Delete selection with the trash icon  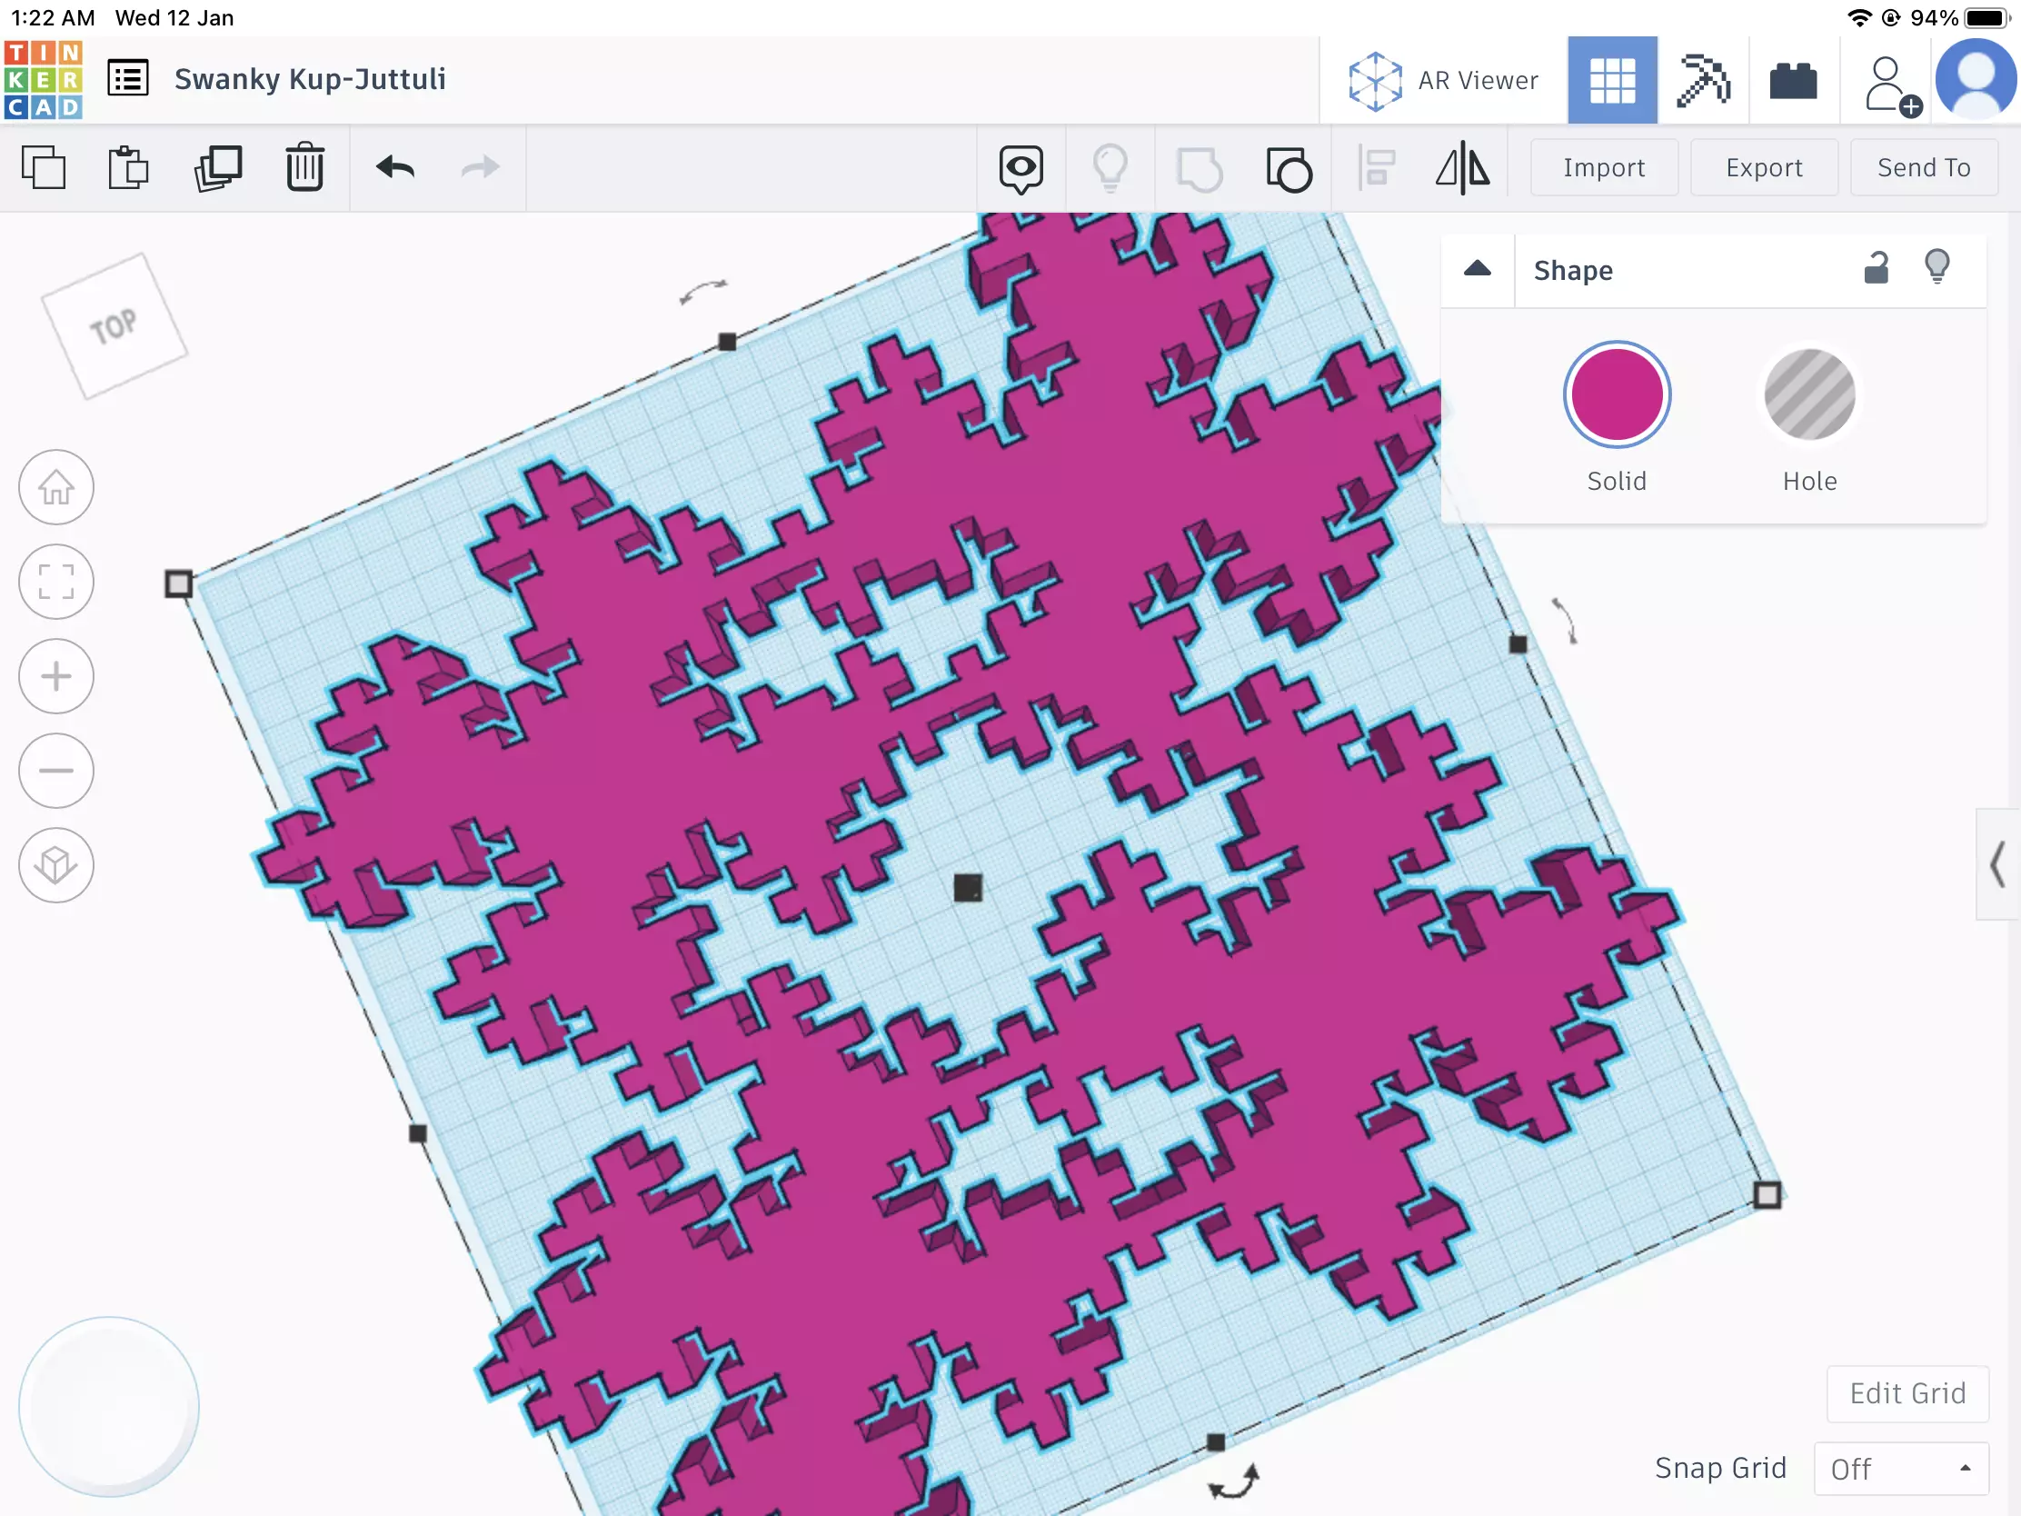tap(304, 168)
